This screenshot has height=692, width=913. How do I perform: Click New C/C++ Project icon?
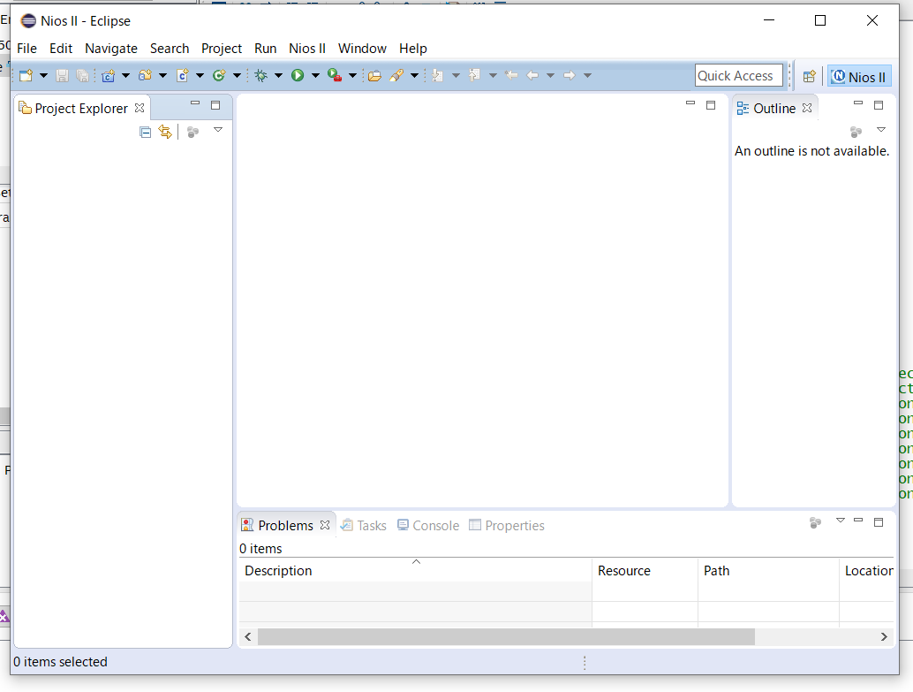[109, 75]
